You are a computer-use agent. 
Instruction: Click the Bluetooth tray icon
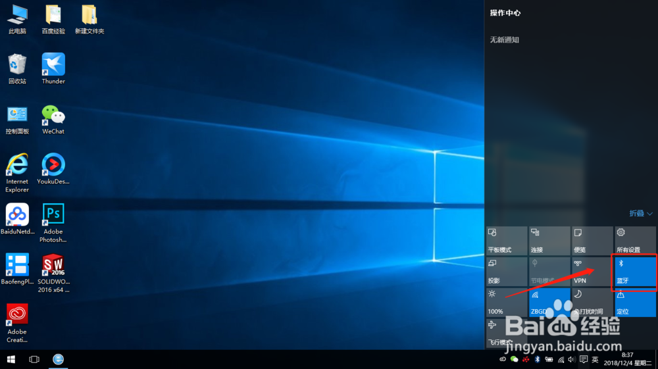pyautogui.click(x=538, y=359)
